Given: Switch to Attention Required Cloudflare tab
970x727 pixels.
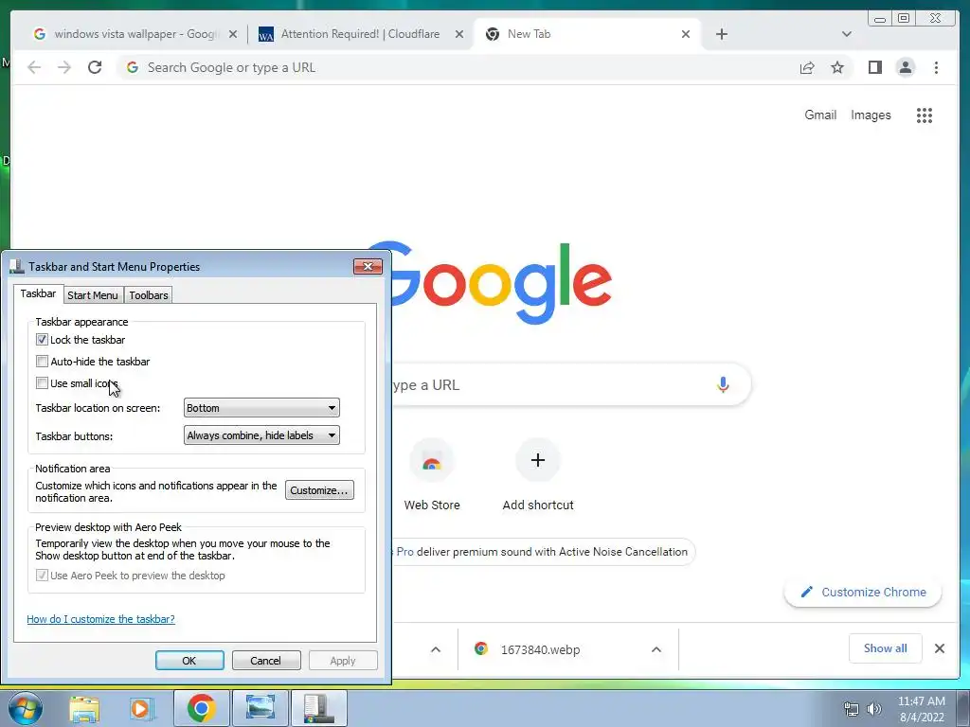Looking at the screenshot, I should pyautogui.click(x=361, y=34).
